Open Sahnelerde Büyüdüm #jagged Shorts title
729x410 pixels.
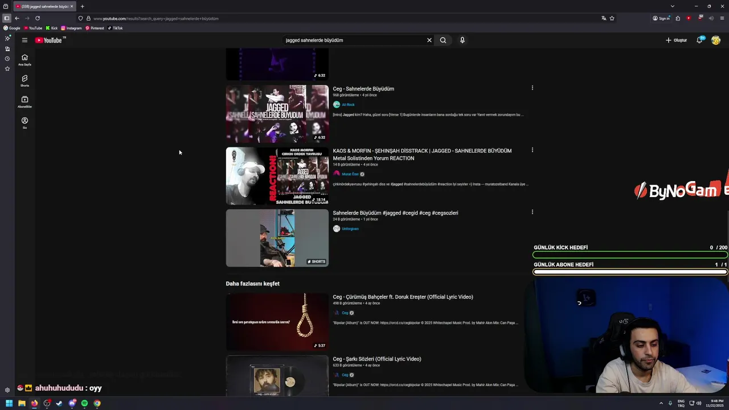tap(395, 213)
